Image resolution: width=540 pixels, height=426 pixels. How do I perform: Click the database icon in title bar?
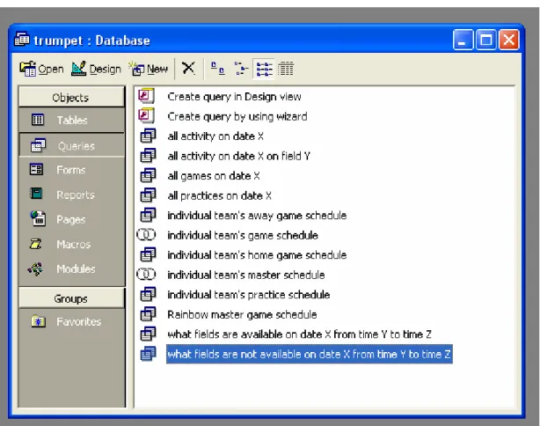pos(22,40)
